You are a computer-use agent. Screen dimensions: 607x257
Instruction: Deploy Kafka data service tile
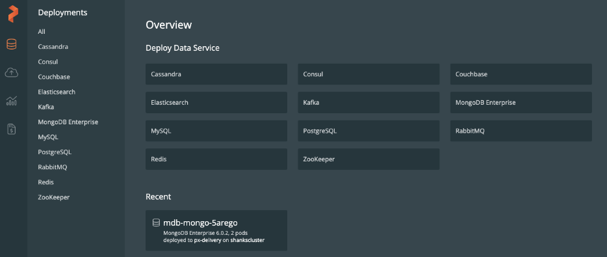[x=368, y=103]
